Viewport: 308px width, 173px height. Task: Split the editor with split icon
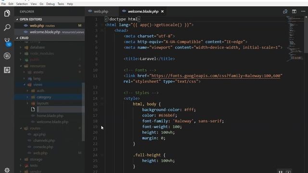[x=294, y=12]
